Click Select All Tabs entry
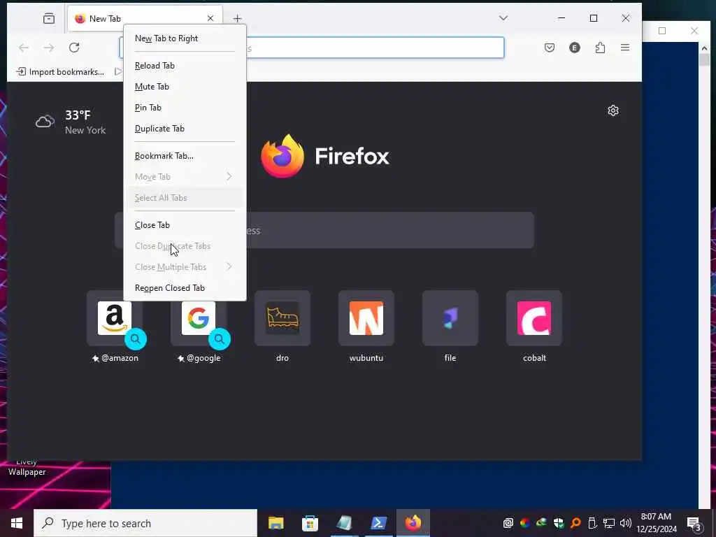Image resolution: width=716 pixels, height=537 pixels. point(185,198)
